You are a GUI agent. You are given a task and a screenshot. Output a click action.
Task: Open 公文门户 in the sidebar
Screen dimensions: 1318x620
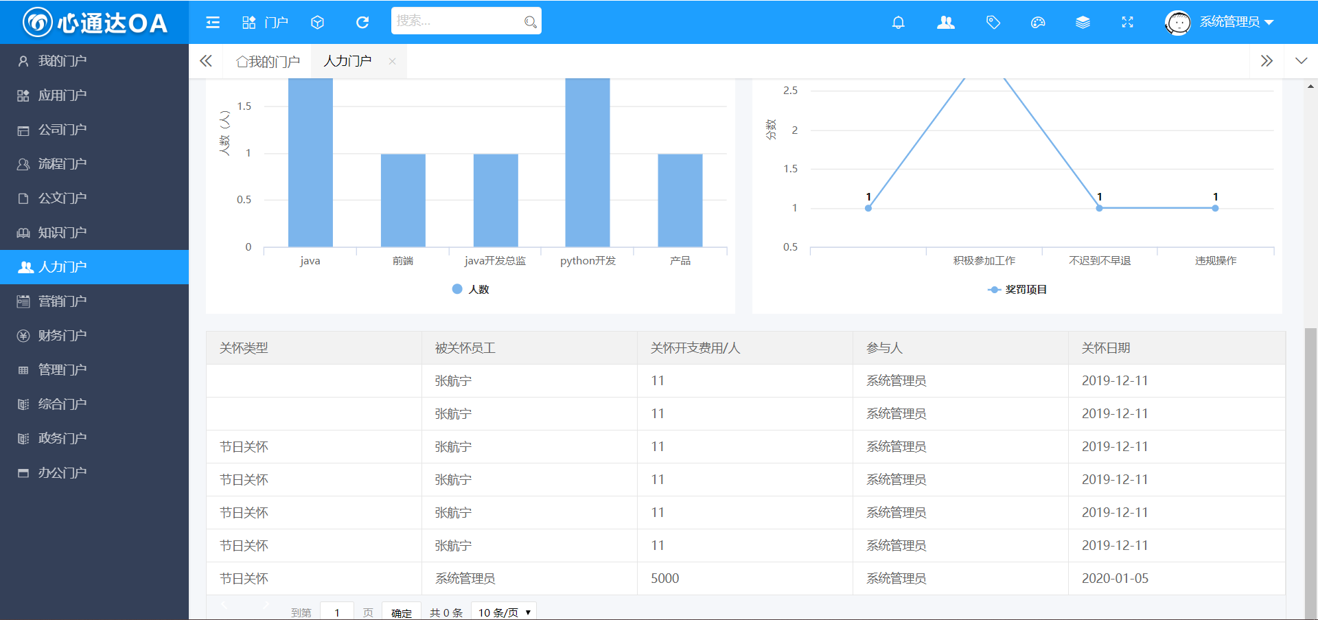94,198
